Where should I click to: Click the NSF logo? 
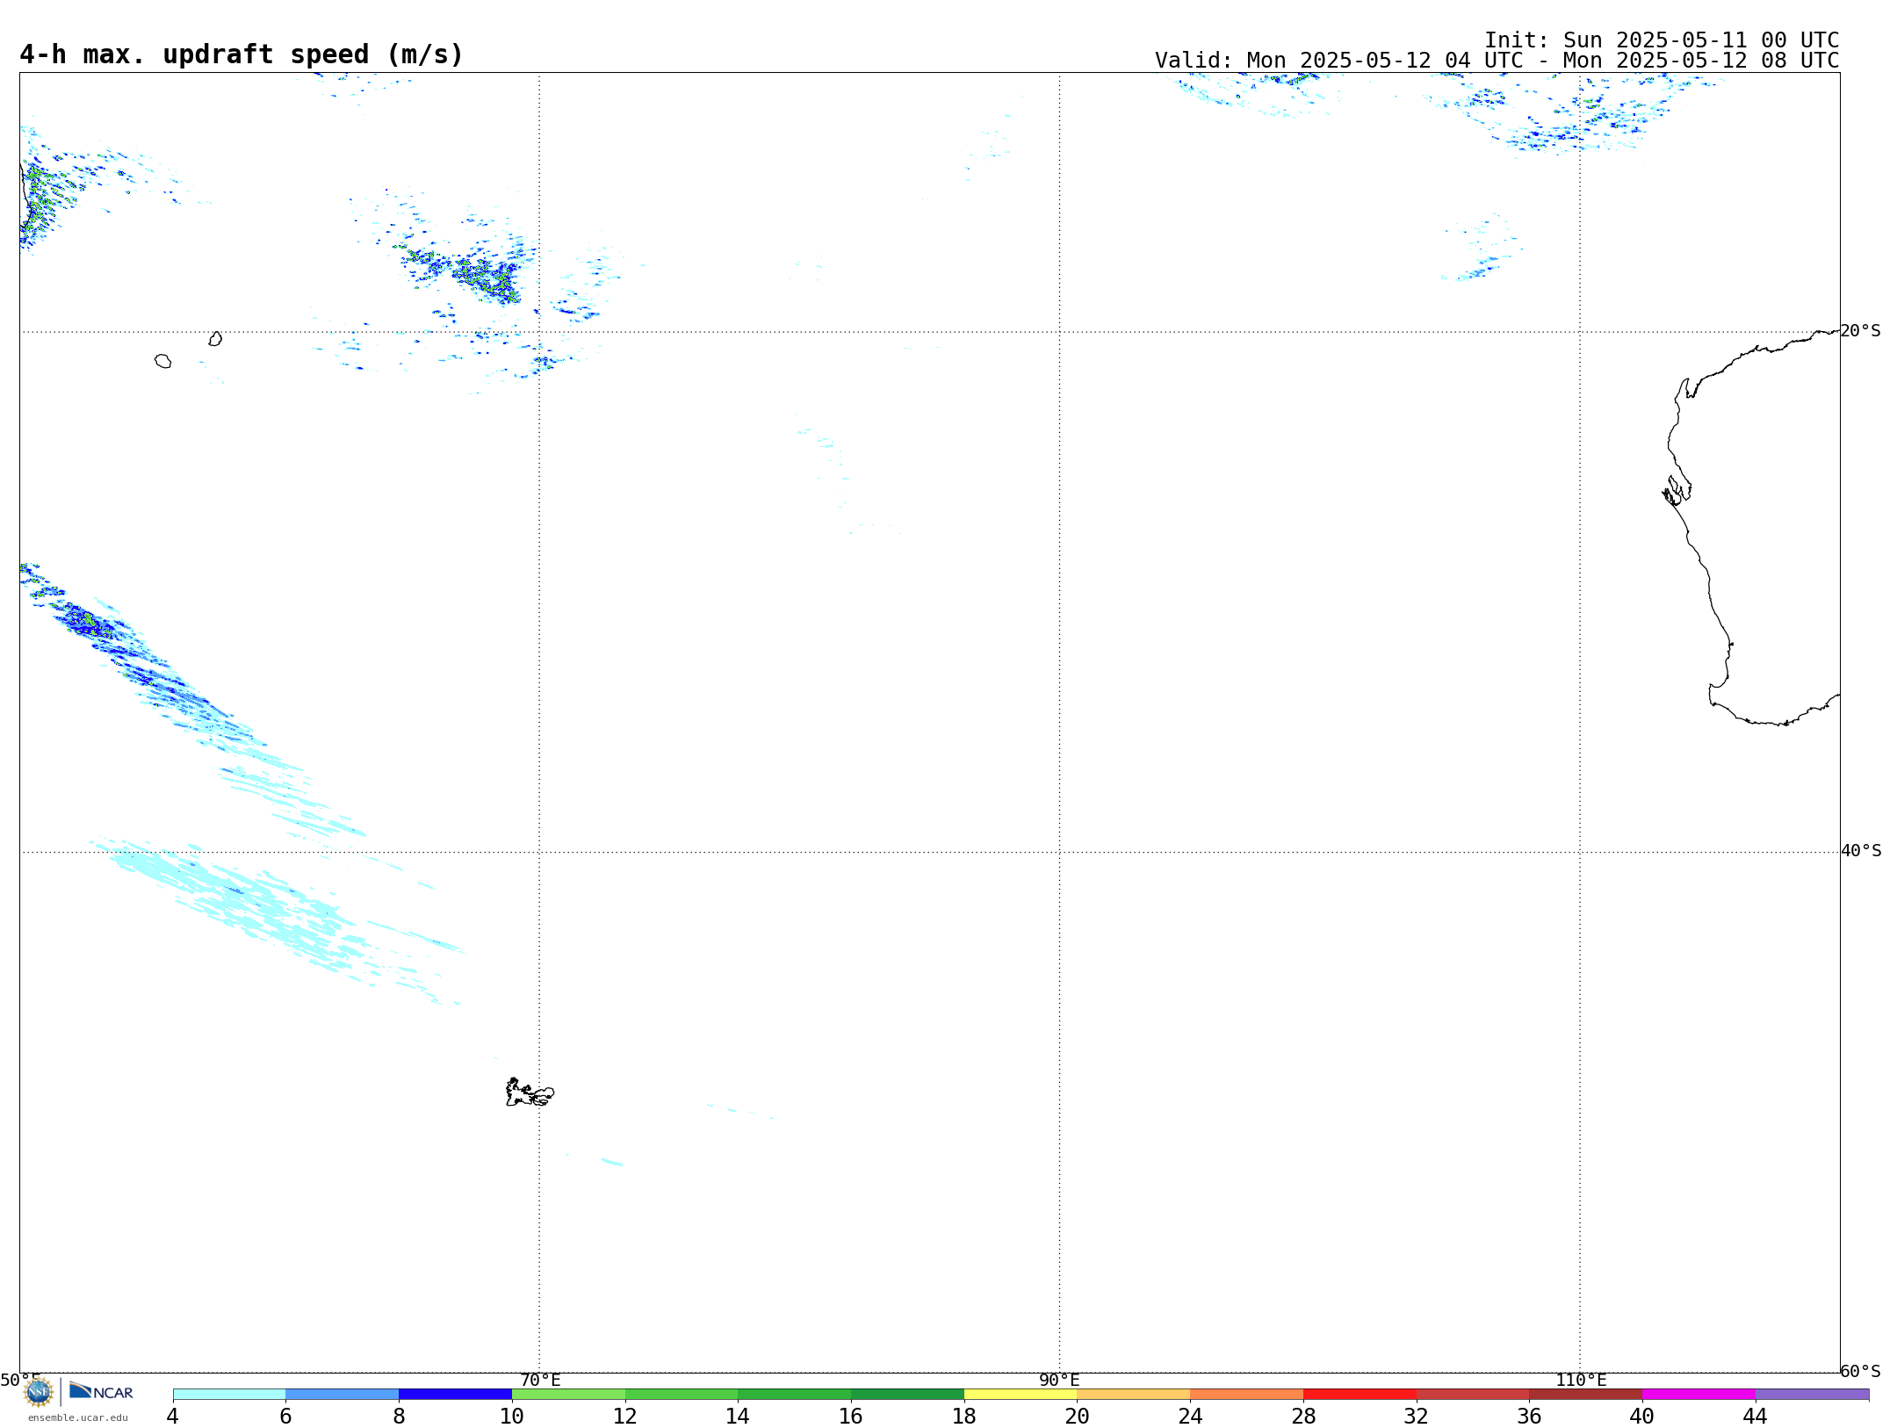tap(39, 1392)
